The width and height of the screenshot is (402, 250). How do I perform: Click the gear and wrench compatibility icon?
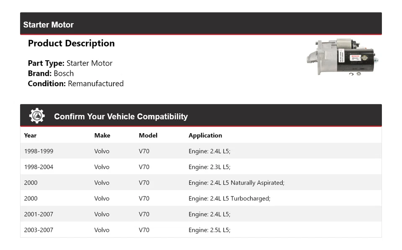37,116
